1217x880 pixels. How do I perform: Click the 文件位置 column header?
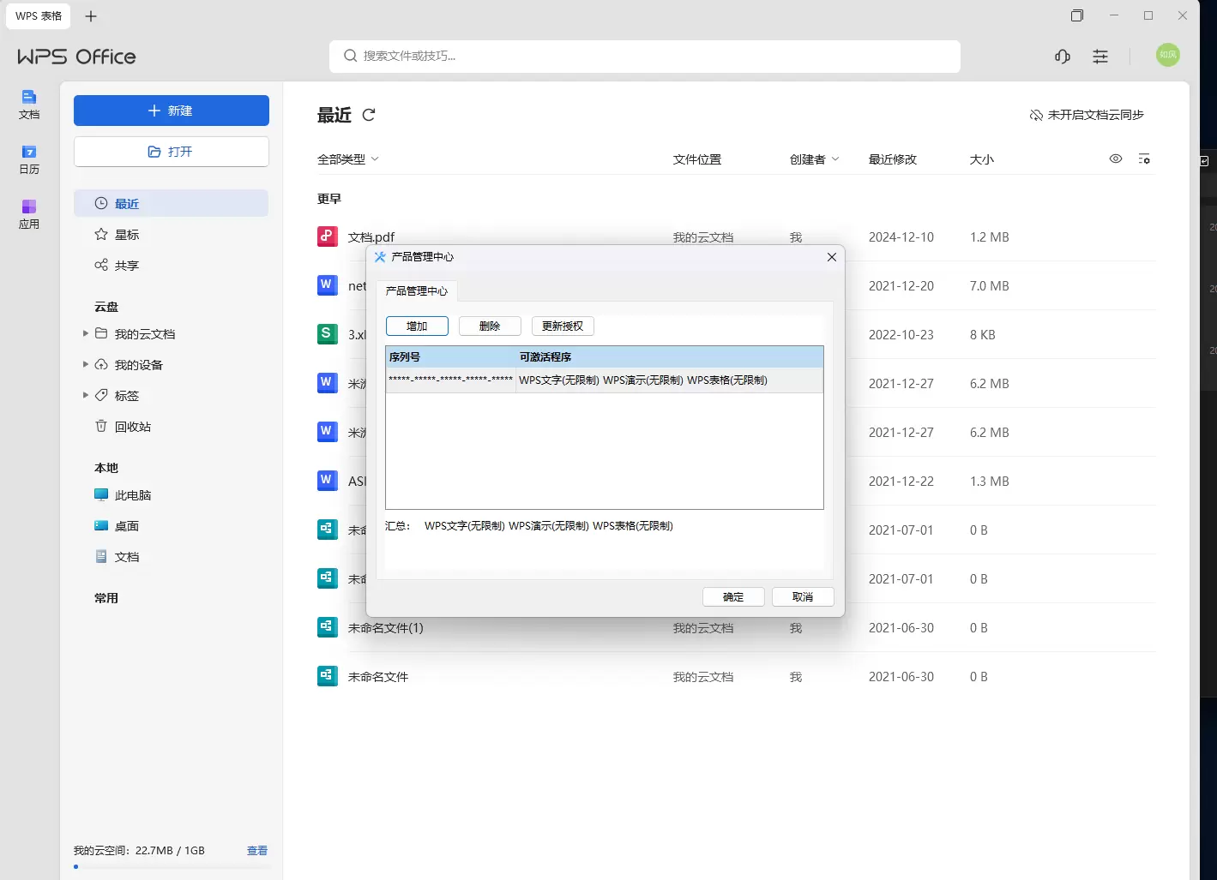click(x=697, y=159)
